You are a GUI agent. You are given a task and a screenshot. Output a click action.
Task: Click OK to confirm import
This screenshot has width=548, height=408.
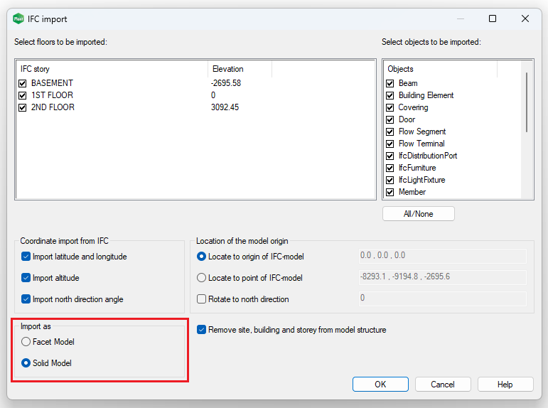pyautogui.click(x=380, y=385)
